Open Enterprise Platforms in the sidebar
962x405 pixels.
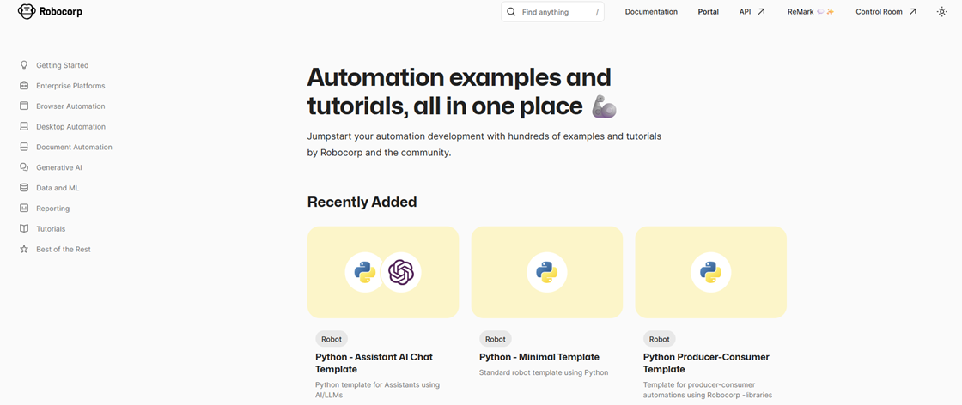point(70,86)
